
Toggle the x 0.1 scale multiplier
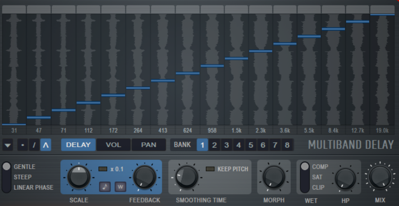103,169
